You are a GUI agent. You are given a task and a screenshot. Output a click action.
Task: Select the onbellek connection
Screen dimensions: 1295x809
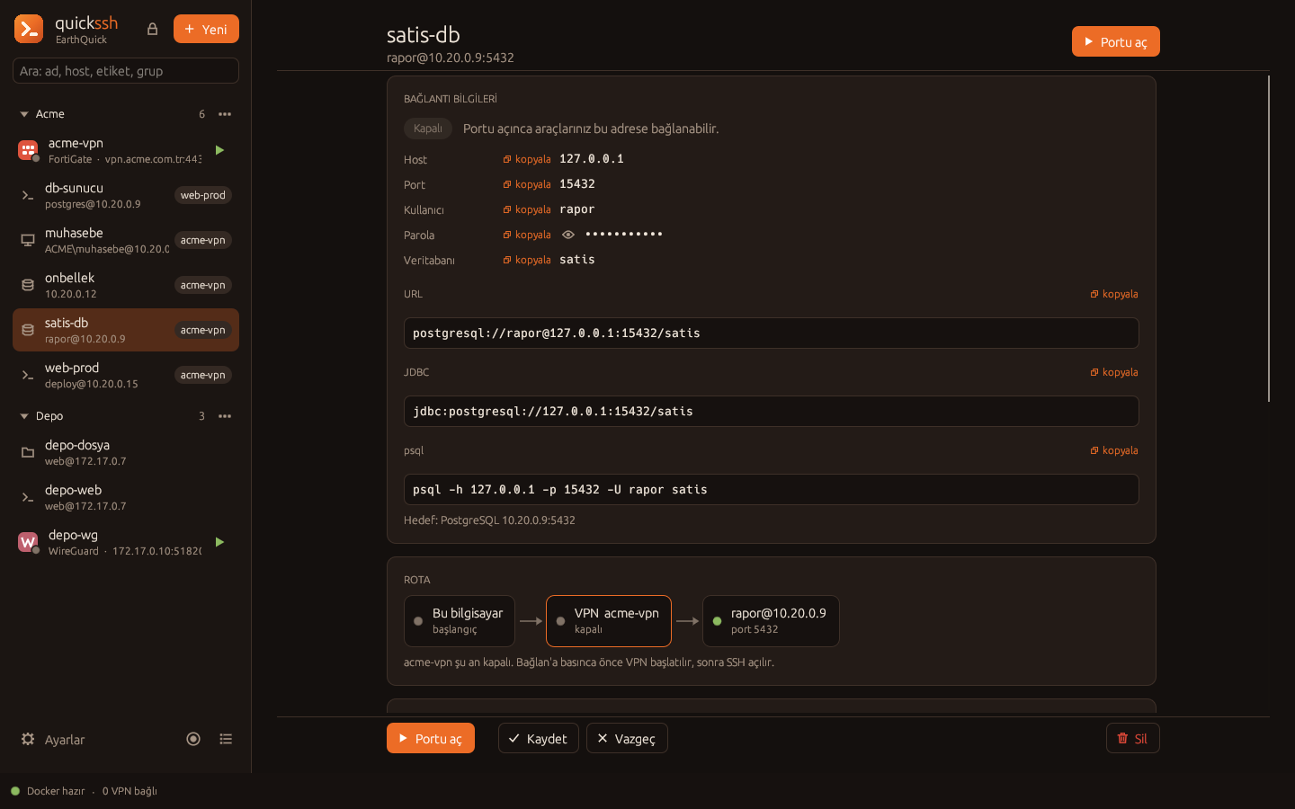[126, 285]
